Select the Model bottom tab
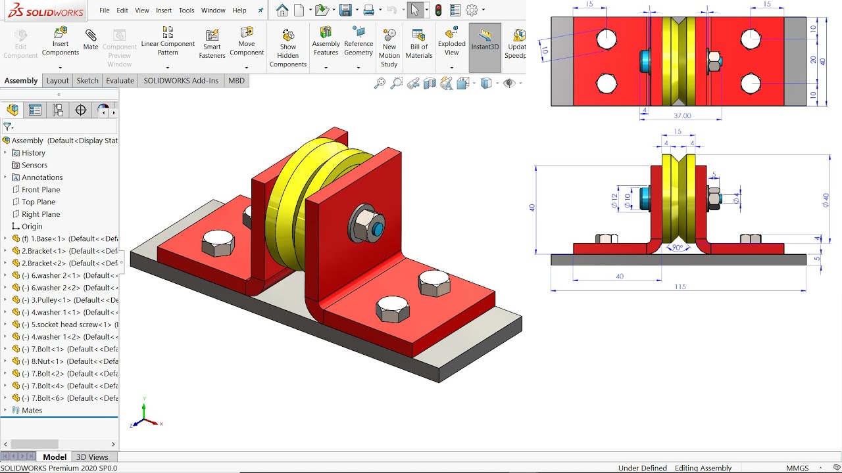This screenshot has width=842, height=473. click(55, 457)
